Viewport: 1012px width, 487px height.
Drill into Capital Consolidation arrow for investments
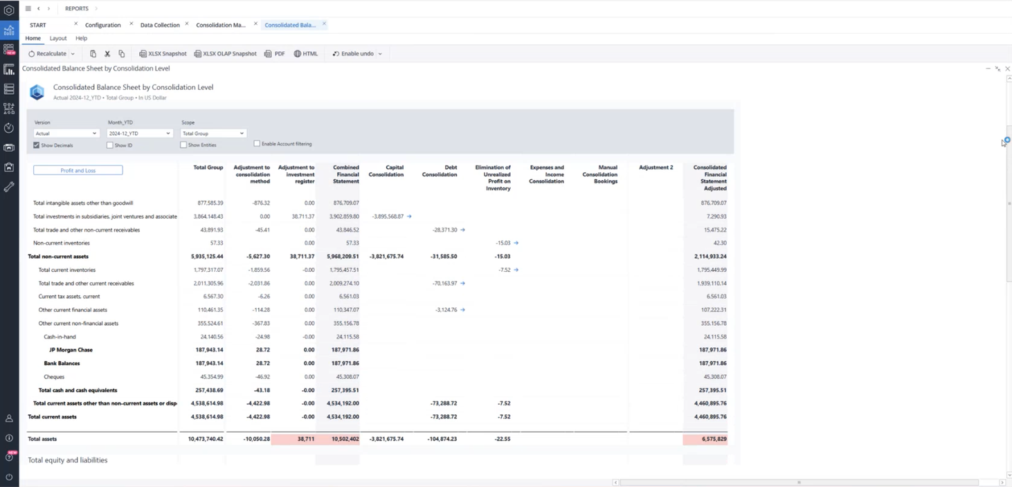click(409, 217)
